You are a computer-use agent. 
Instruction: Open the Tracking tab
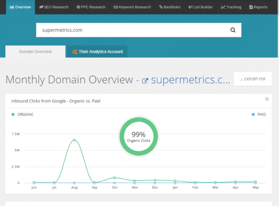(231, 7)
